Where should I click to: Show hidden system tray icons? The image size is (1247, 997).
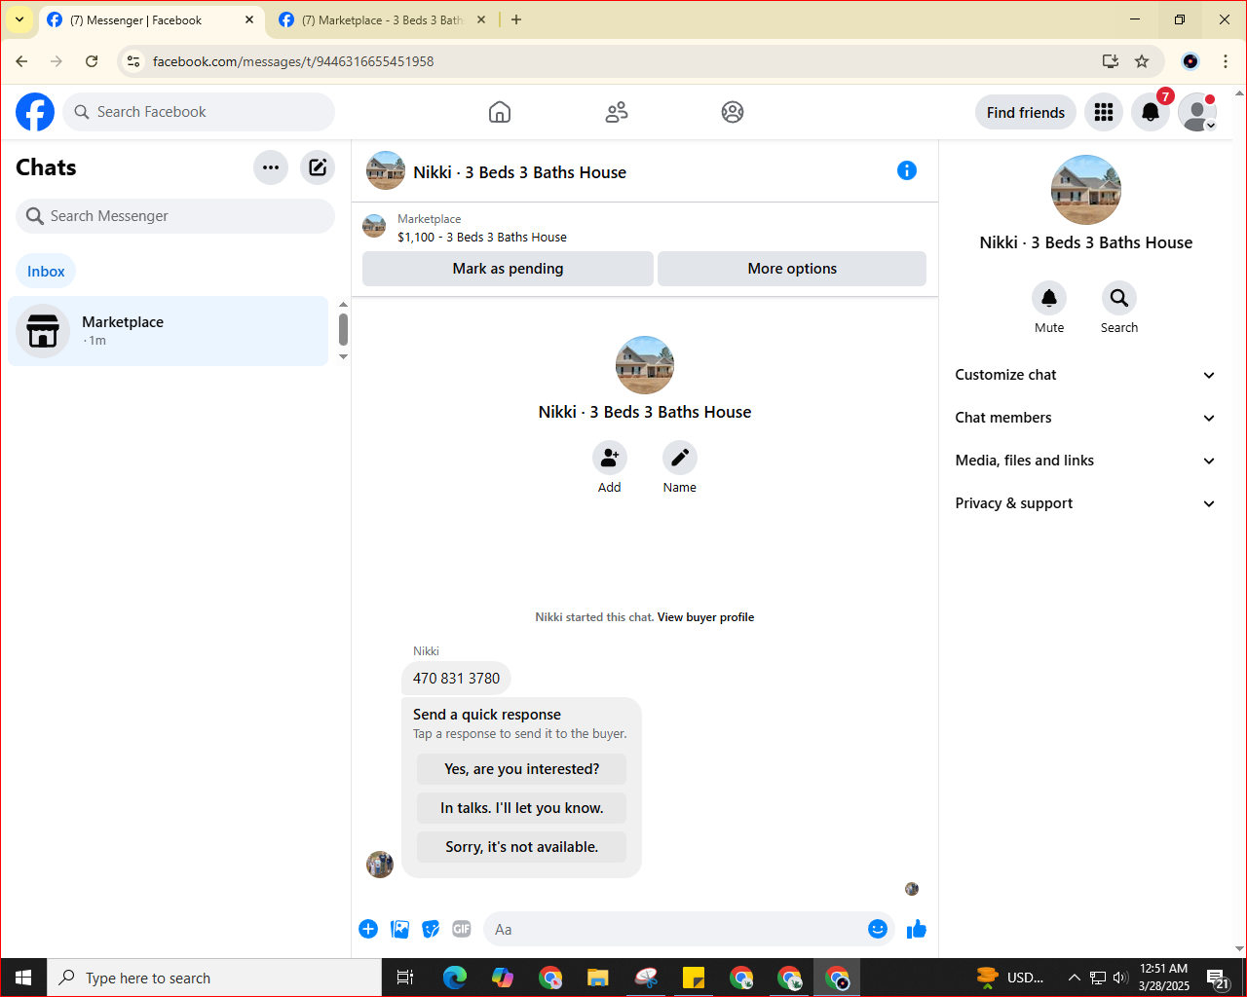tap(1074, 978)
